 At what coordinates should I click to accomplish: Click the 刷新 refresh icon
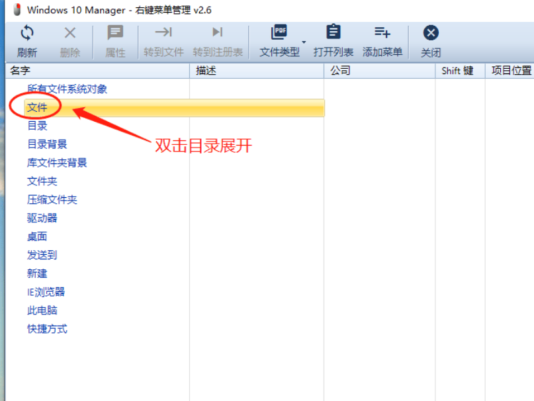27,32
